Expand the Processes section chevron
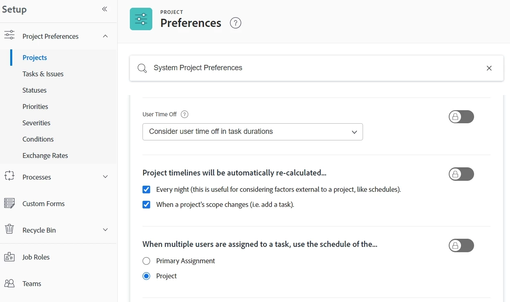This screenshot has width=510, height=302. click(x=105, y=177)
